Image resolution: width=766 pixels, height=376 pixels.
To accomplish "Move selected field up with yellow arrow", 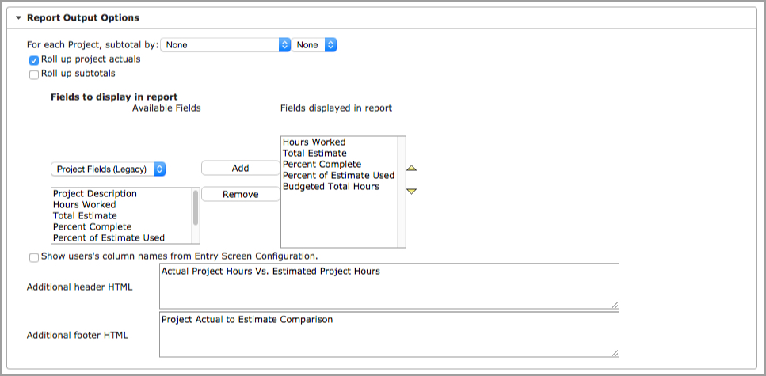I will coord(412,169).
